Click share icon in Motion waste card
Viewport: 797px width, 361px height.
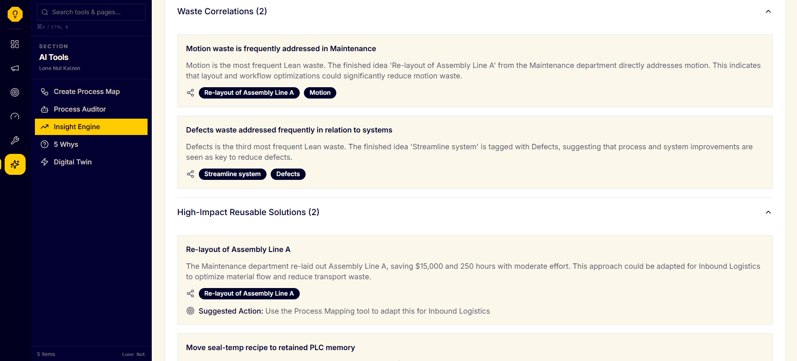[x=190, y=93]
